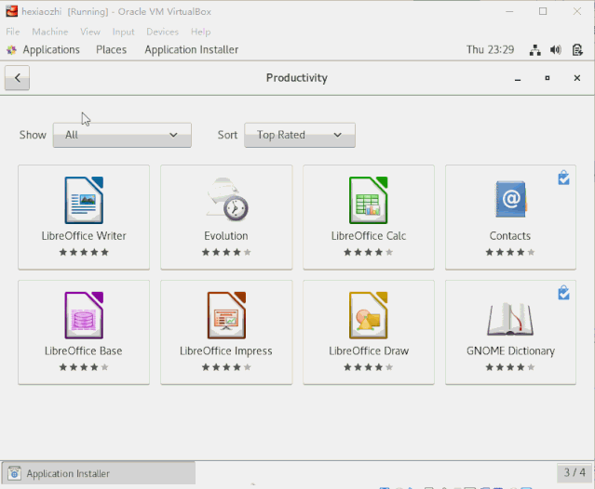Expand the Show filter dropdown
The height and width of the screenshot is (489, 595).
click(122, 135)
